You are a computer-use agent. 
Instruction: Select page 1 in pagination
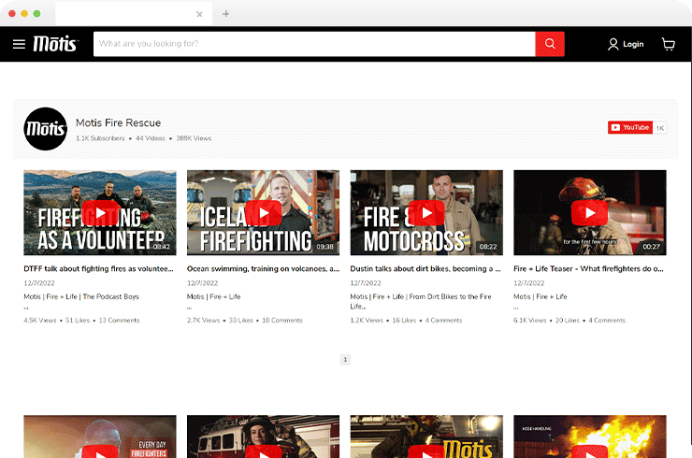(345, 359)
